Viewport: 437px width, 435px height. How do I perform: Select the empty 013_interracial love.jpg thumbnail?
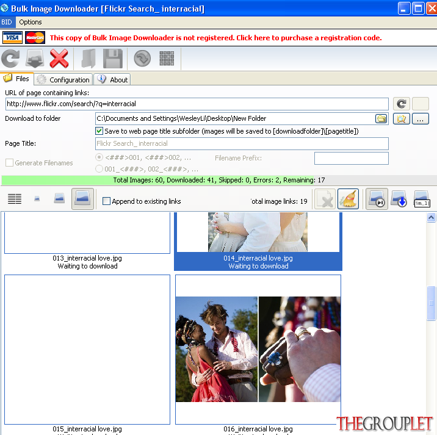coord(87,232)
